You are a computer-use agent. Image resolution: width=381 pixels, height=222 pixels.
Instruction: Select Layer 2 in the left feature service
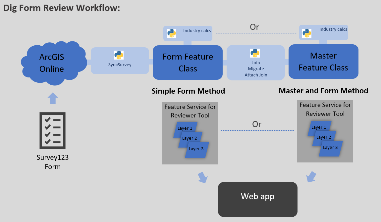click(190, 138)
